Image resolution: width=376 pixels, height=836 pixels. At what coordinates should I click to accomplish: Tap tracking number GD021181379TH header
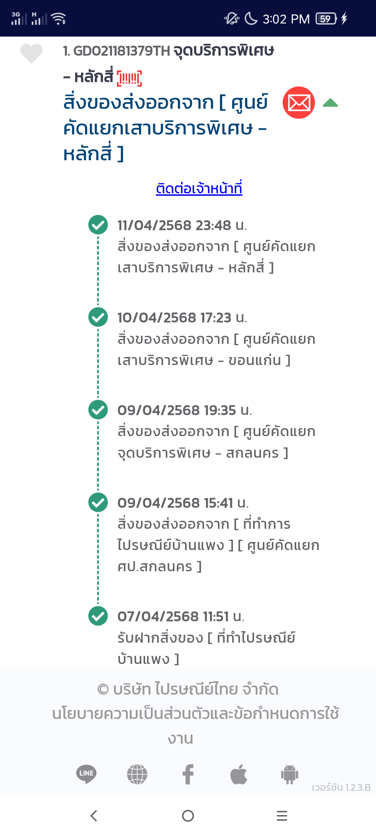(x=121, y=51)
